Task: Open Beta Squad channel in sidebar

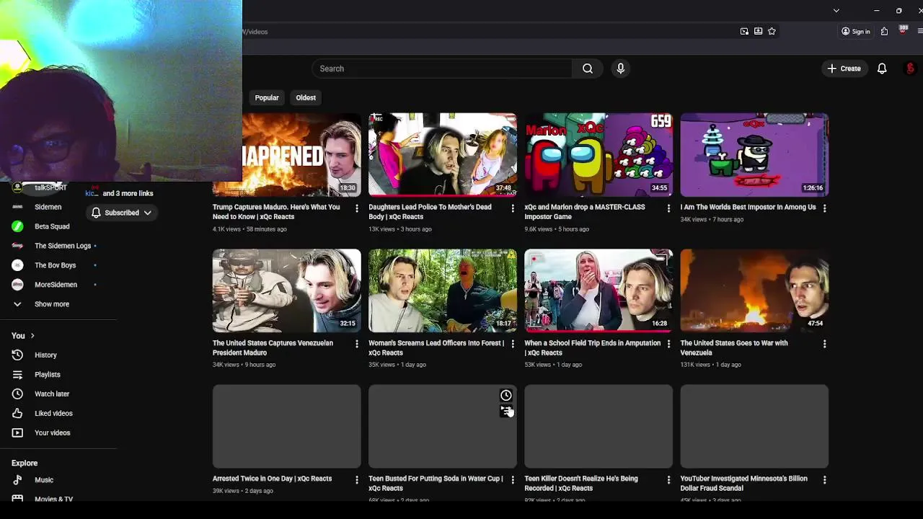Action: point(52,226)
